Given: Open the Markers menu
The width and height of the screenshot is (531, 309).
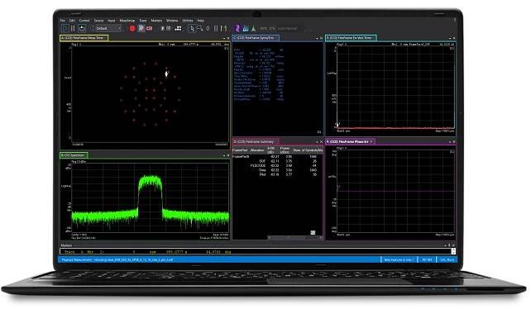Looking at the screenshot, I should 156,21.
